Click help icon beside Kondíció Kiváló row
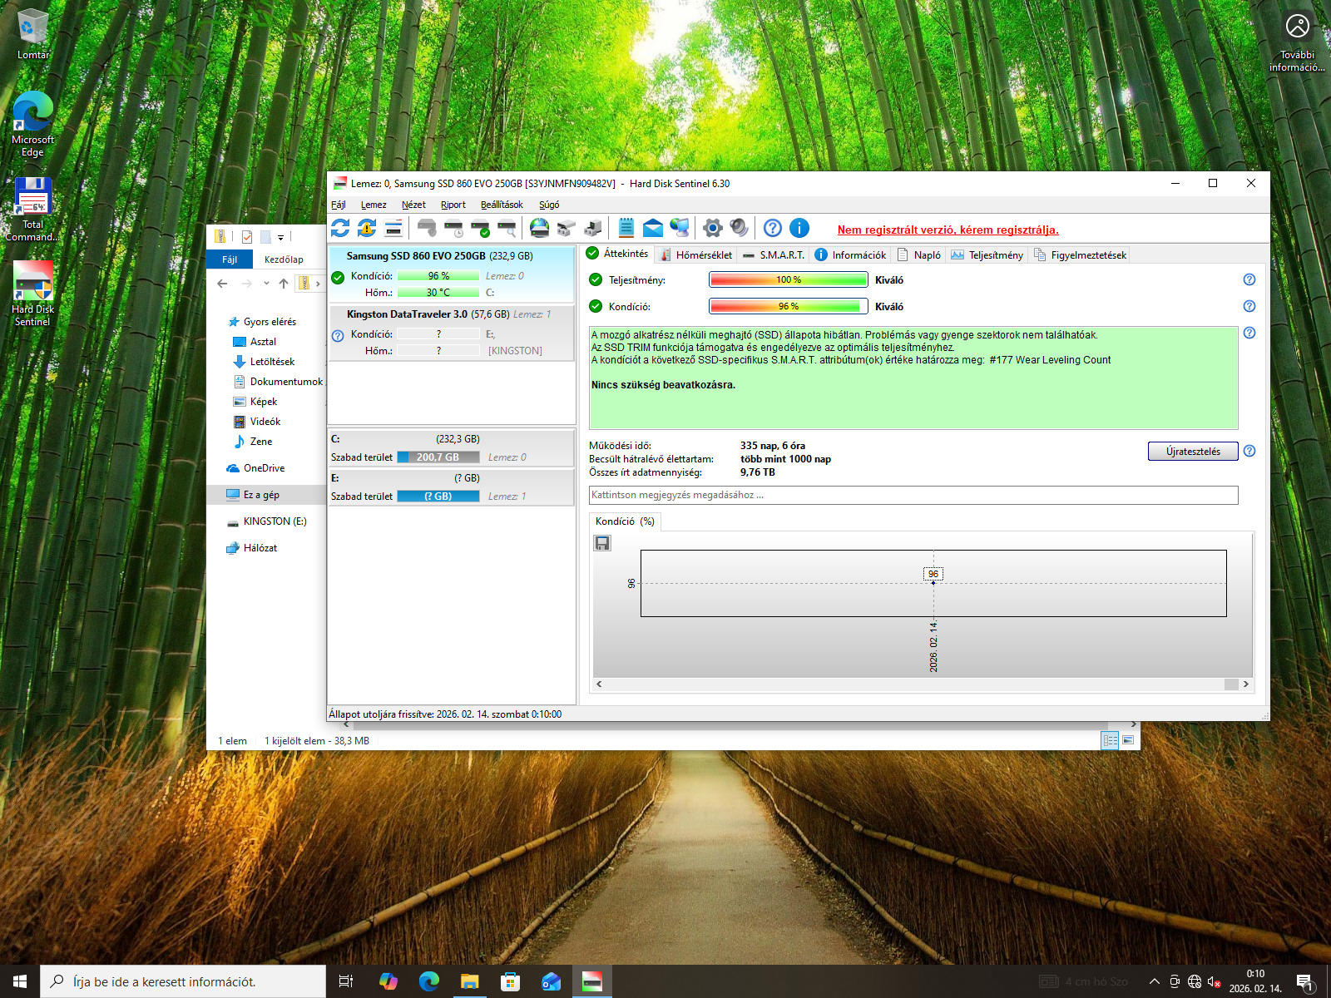The height and width of the screenshot is (998, 1331). [x=1249, y=306]
